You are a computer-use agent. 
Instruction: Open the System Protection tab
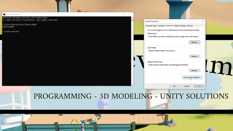180,26
